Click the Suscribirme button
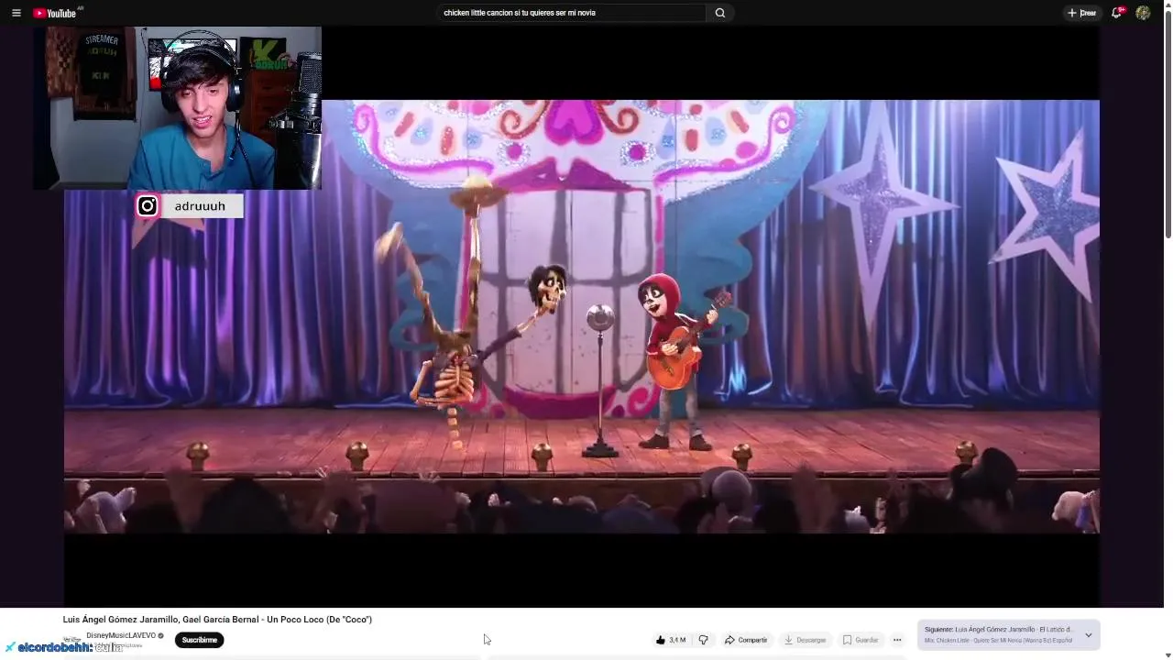Image resolution: width=1173 pixels, height=660 pixels. point(199,640)
